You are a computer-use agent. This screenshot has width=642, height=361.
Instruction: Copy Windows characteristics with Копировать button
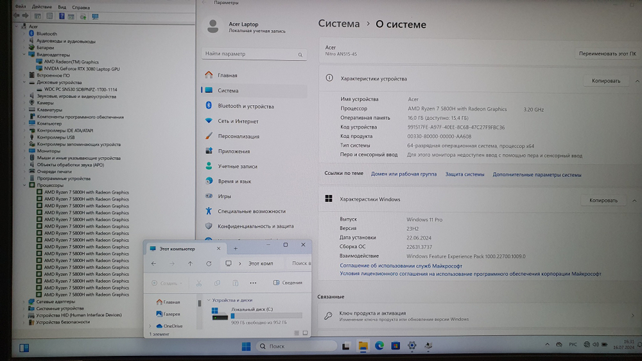click(603, 200)
